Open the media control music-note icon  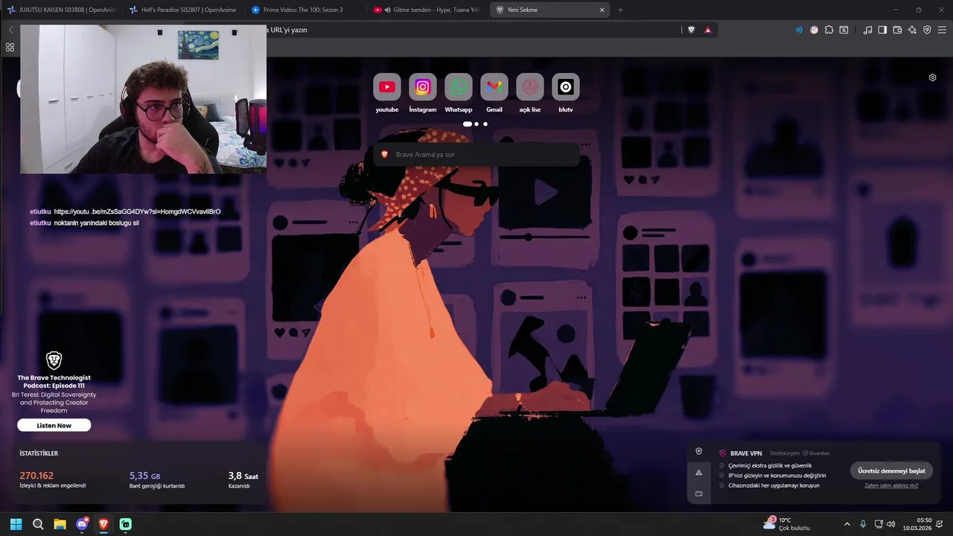(867, 30)
